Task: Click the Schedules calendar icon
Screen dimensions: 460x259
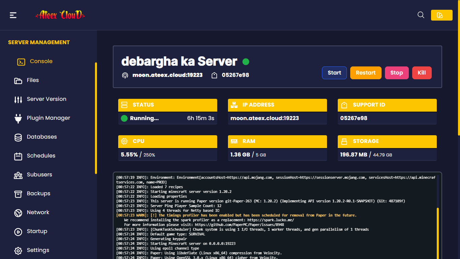Action: (x=18, y=156)
